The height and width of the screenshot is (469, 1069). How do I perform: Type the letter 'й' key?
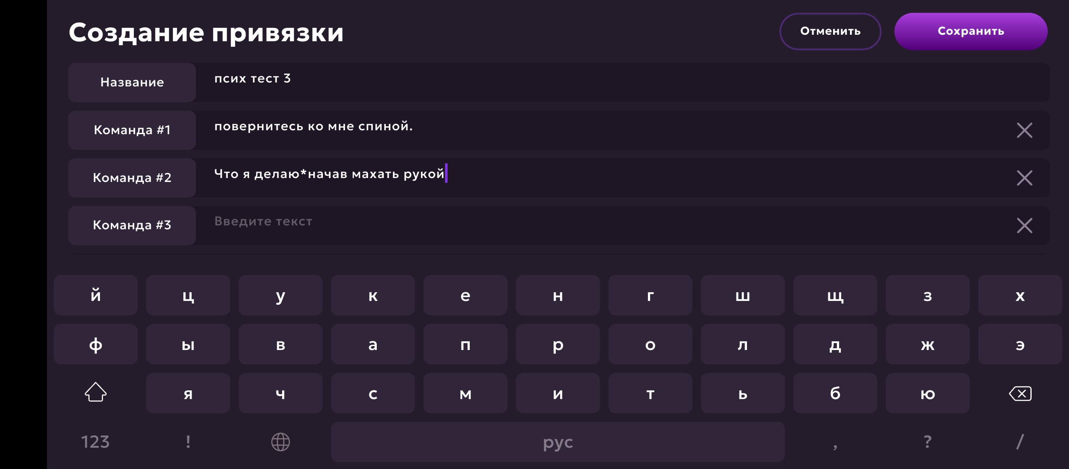(96, 295)
